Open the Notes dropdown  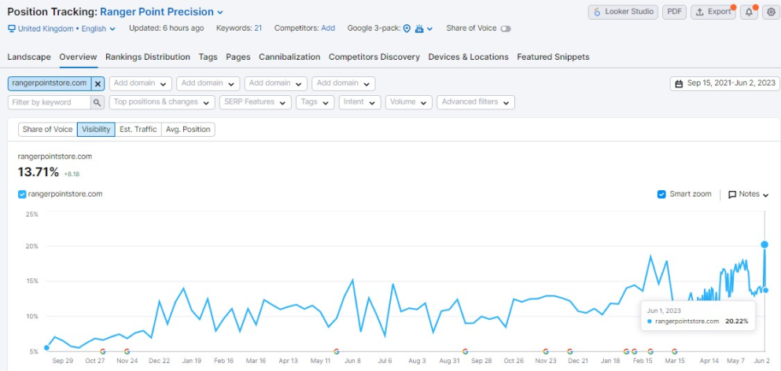(749, 194)
